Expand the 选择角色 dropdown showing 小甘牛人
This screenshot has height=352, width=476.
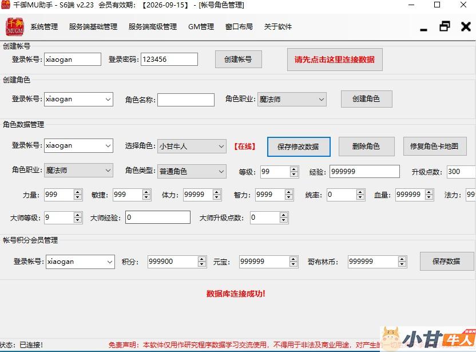221,147
